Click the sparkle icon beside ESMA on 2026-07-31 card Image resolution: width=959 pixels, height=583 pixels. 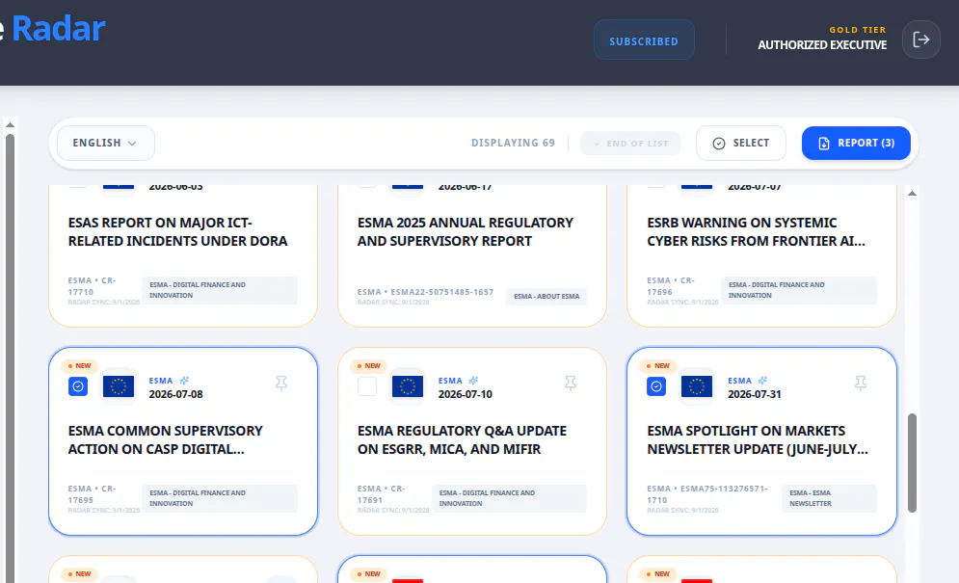pos(762,381)
